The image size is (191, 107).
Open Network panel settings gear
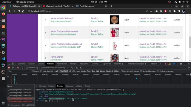[189, 67]
